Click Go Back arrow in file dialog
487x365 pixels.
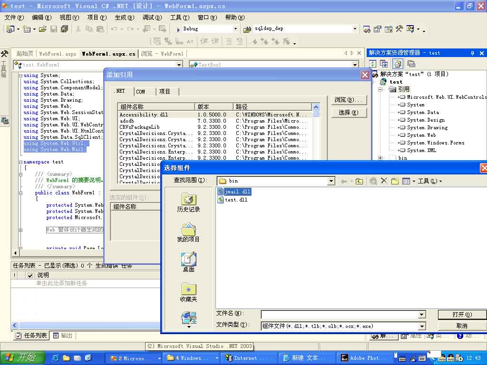[344, 181]
